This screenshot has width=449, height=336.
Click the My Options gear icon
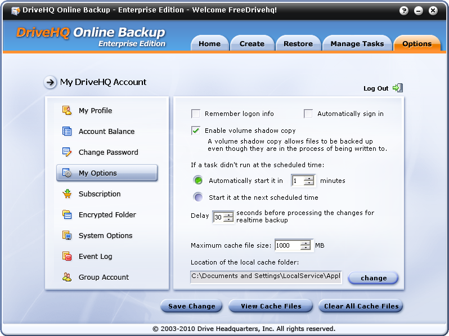(67, 173)
